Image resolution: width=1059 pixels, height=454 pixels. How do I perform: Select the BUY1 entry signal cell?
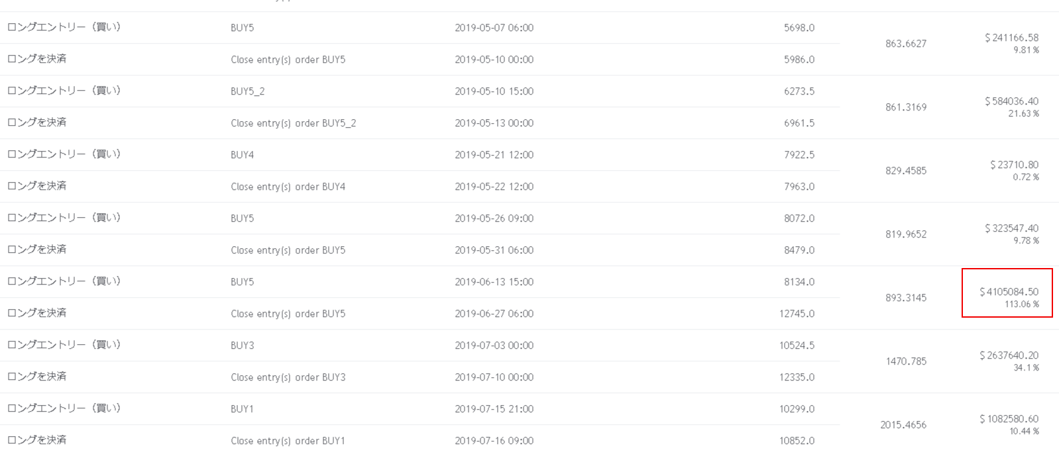[241, 409]
